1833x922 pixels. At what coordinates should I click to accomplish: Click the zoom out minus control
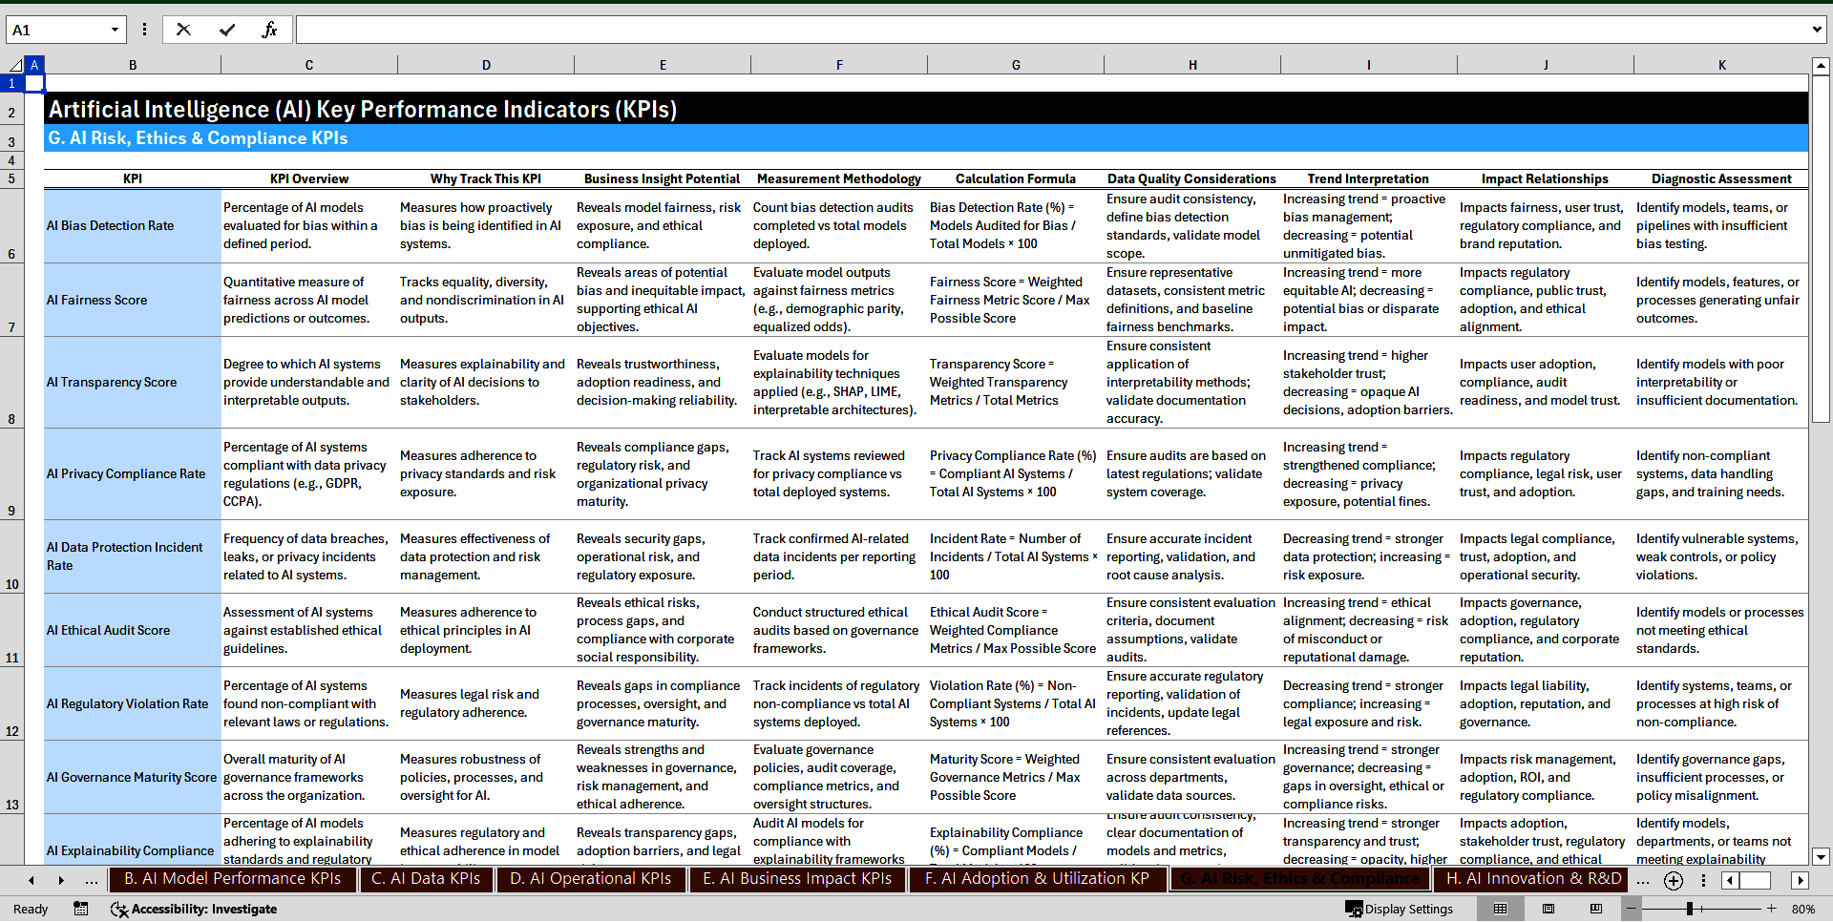(x=1632, y=909)
